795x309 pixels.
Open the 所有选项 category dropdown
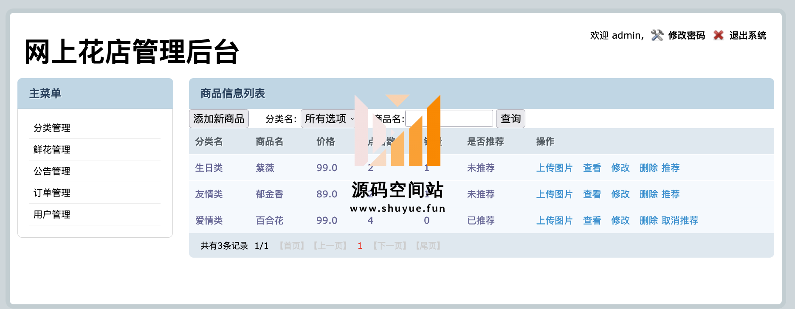point(329,119)
